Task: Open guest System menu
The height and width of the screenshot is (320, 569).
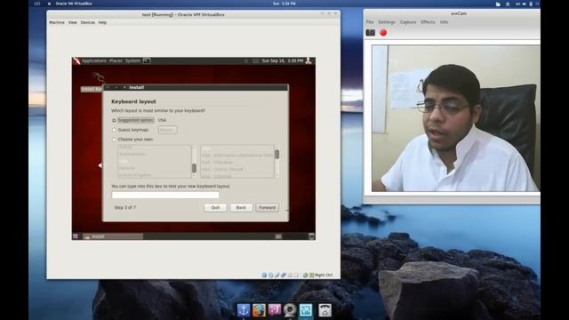Action: pos(132,61)
